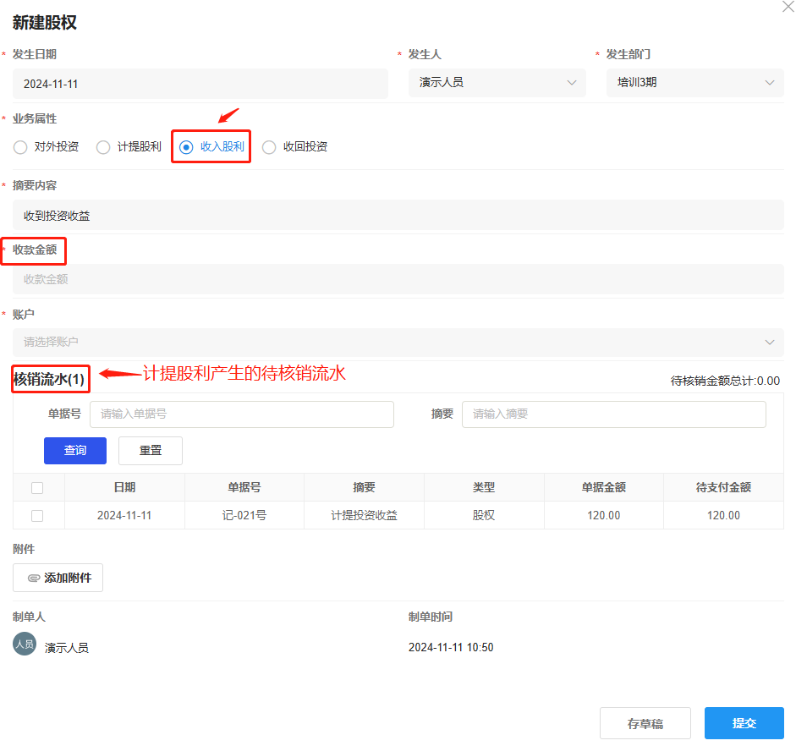
Task: Click the paperclip 添加附件 icon
Action: (34, 579)
